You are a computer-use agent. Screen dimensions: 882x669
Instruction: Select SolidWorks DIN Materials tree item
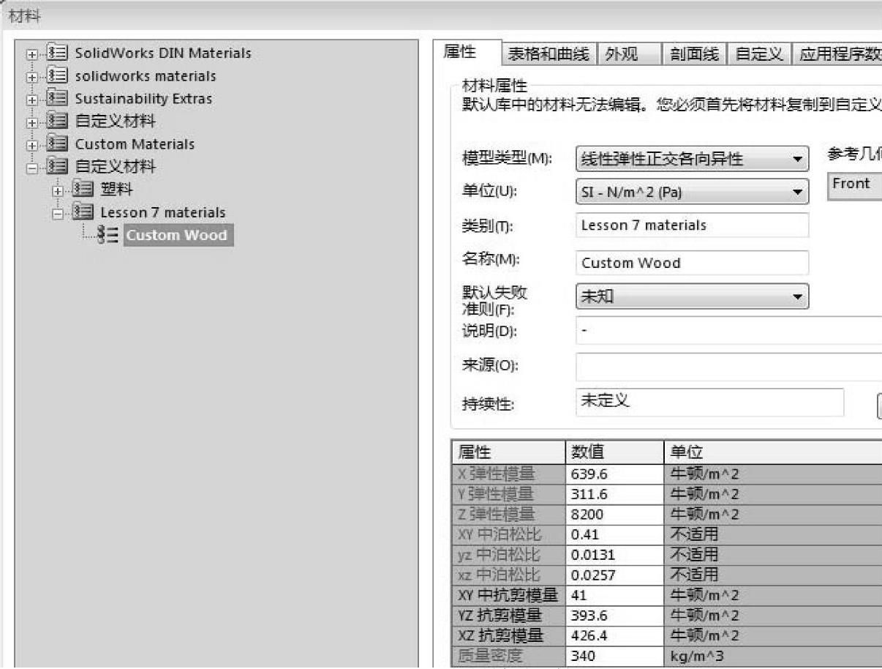(x=163, y=53)
